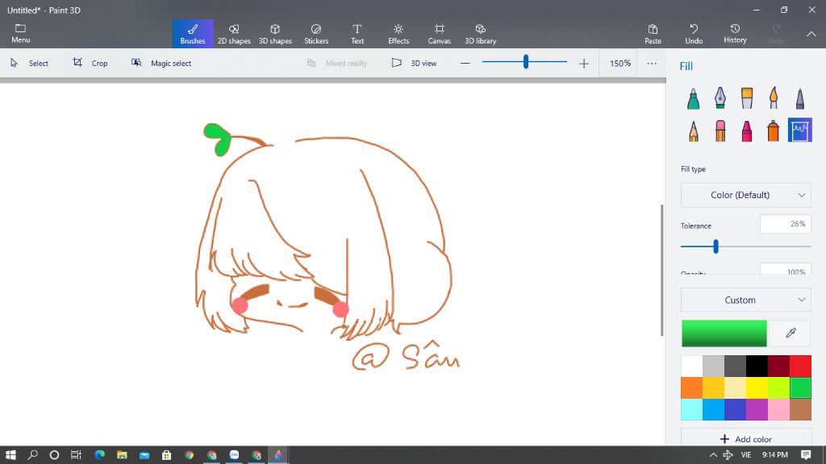Select the Eraser tool

pyautogui.click(x=720, y=130)
